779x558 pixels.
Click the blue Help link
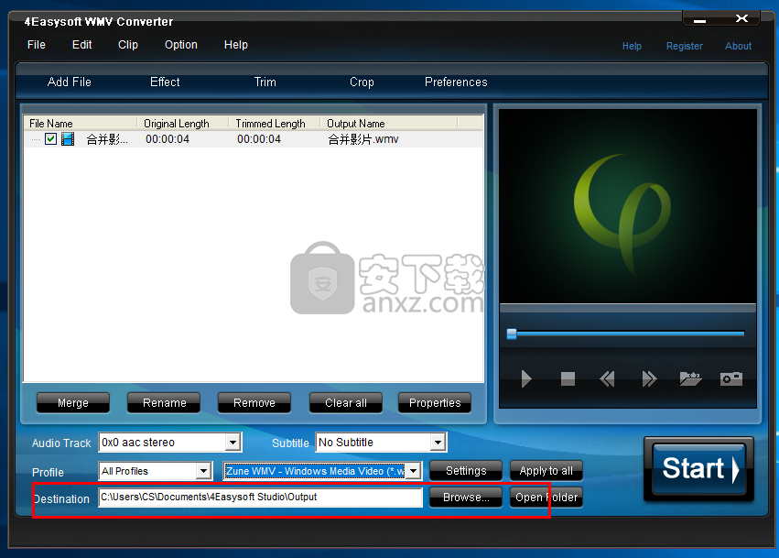coord(632,46)
